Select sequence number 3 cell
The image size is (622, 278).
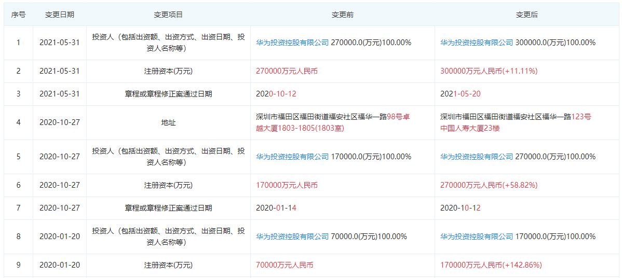[18, 94]
